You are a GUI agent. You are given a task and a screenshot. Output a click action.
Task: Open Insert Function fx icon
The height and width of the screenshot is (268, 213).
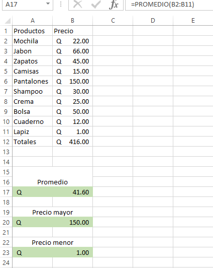114,4
